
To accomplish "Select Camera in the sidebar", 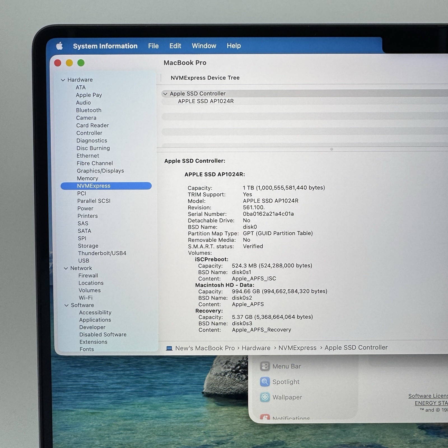I will tap(86, 118).
